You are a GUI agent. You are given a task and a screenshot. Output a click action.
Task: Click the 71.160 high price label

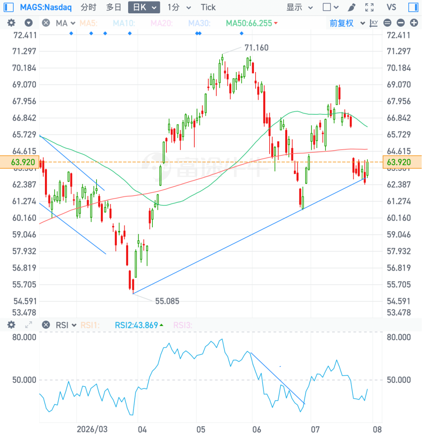(x=256, y=47)
